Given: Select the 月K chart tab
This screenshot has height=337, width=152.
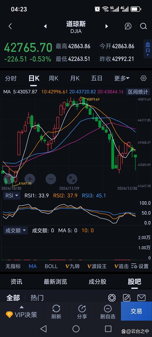Looking at the screenshot, I should (x=75, y=78).
